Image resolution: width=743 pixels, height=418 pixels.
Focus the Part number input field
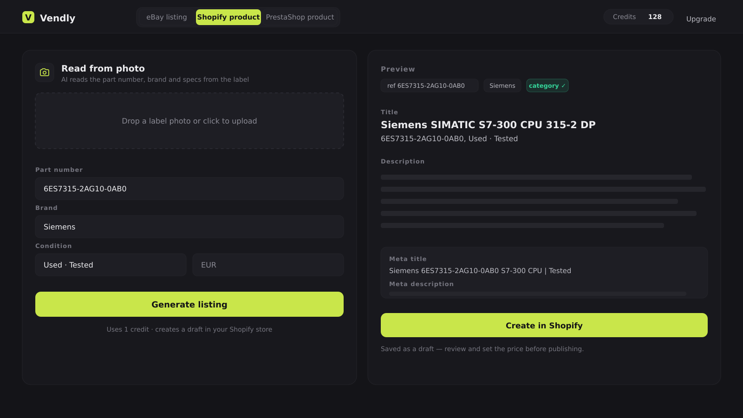pyautogui.click(x=189, y=189)
